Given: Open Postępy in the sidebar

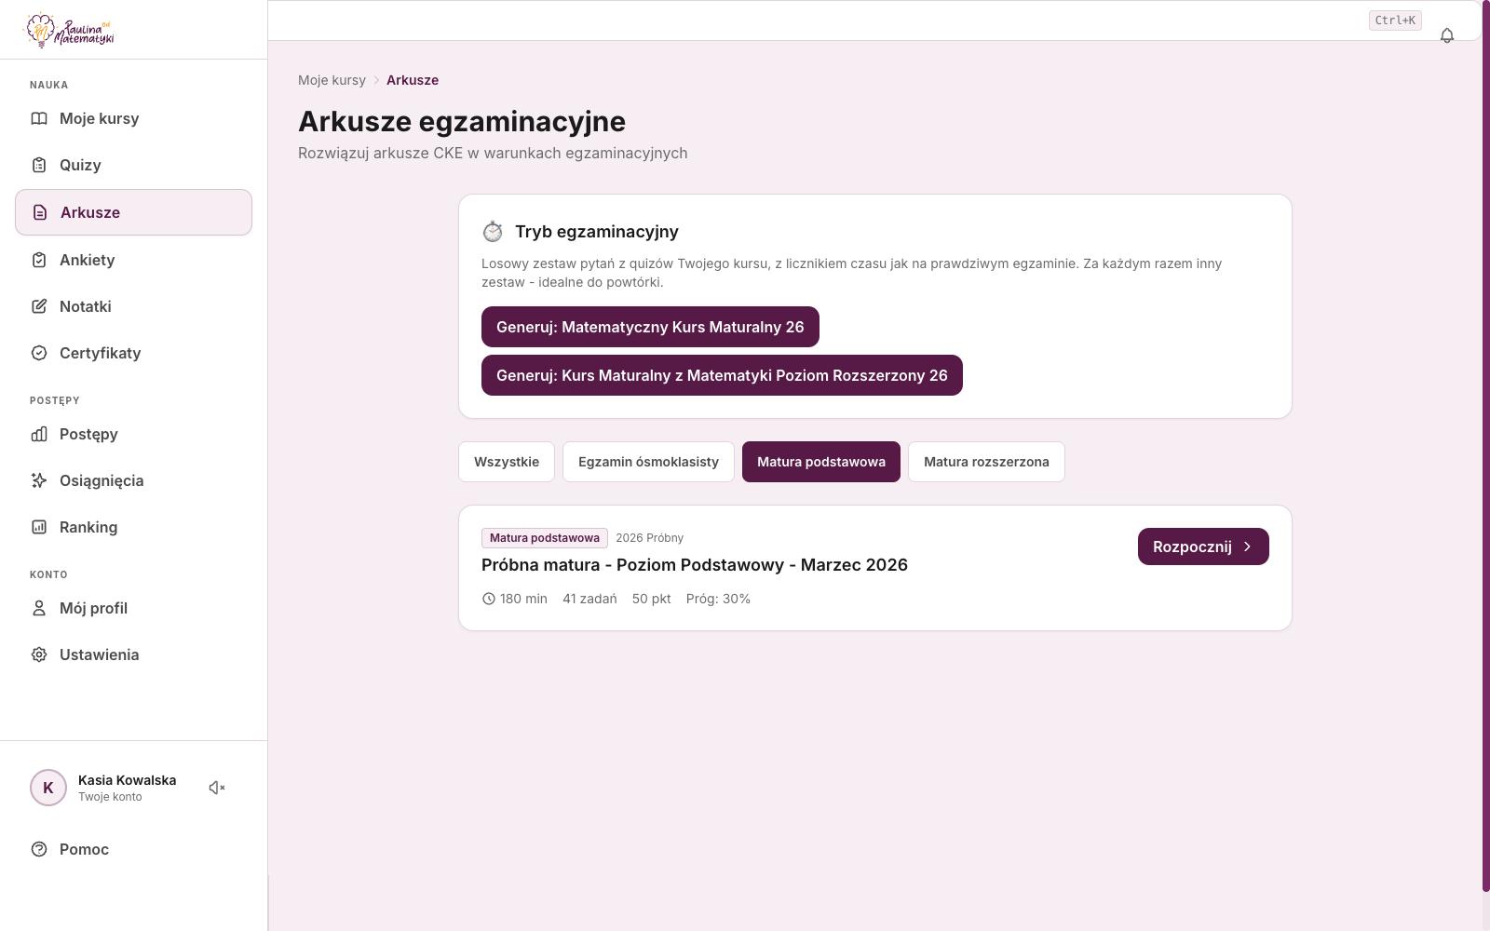Looking at the screenshot, I should click(x=134, y=434).
